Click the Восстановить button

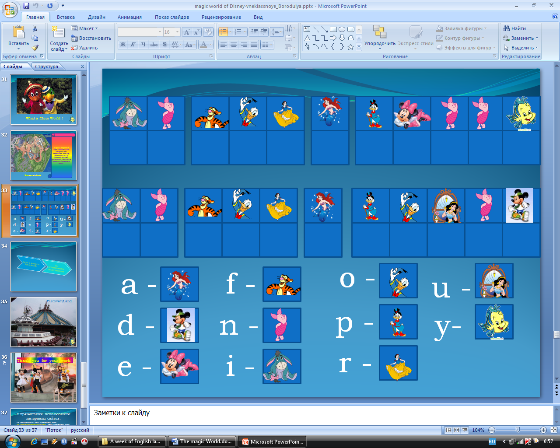(x=91, y=38)
